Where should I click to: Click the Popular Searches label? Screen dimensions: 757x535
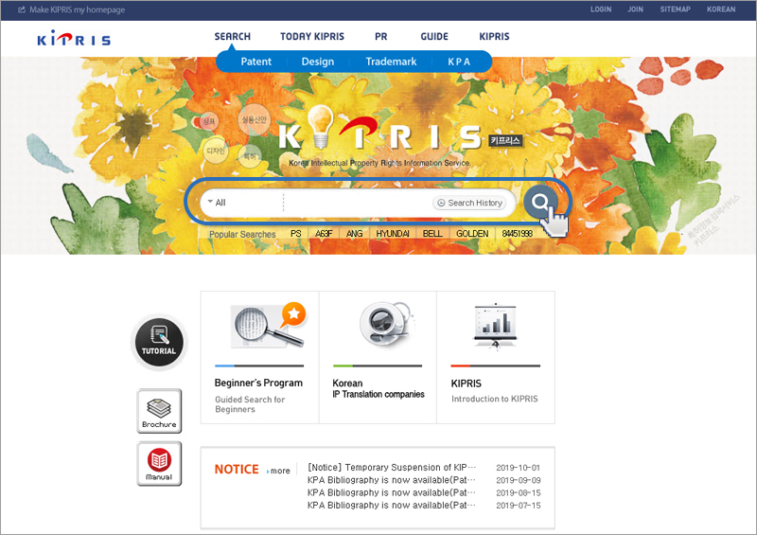[242, 234]
